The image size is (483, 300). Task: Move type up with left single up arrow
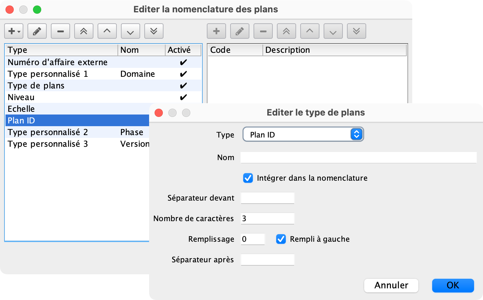(x=107, y=31)
